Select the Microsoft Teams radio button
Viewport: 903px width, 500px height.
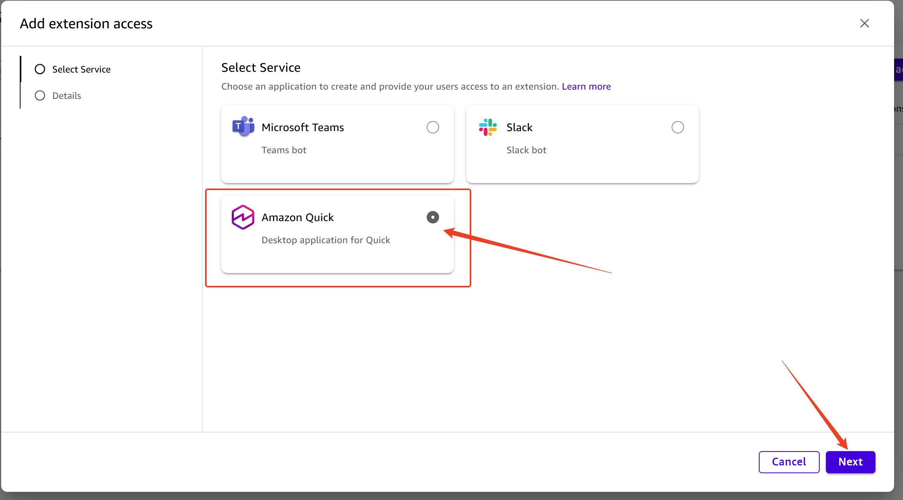point(433,127)
